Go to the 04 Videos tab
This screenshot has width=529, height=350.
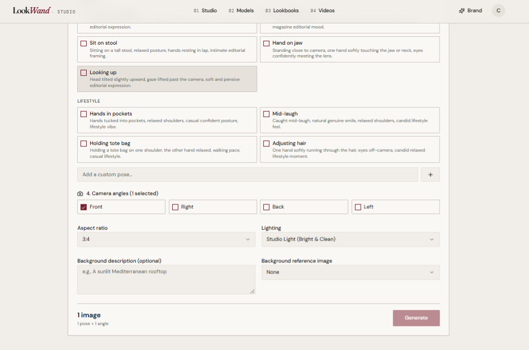[322, 11]
